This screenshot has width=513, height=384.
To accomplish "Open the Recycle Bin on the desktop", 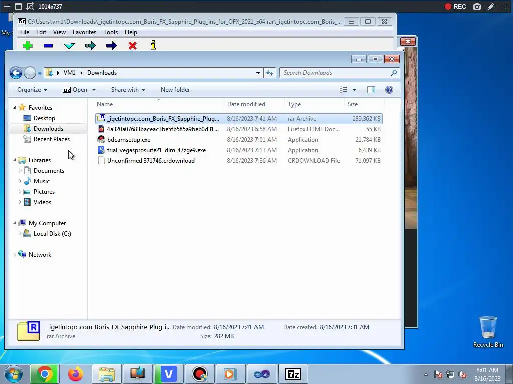I will 488,332.
